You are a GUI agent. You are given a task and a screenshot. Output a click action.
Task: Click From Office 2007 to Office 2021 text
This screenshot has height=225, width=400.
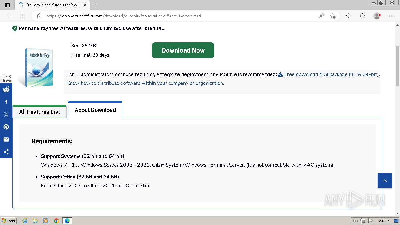pos(95,185)
